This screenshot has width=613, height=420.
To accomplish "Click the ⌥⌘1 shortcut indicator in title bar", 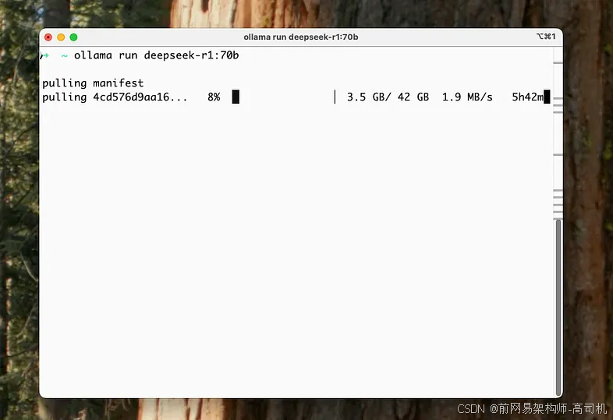I will tap(546, 37).
